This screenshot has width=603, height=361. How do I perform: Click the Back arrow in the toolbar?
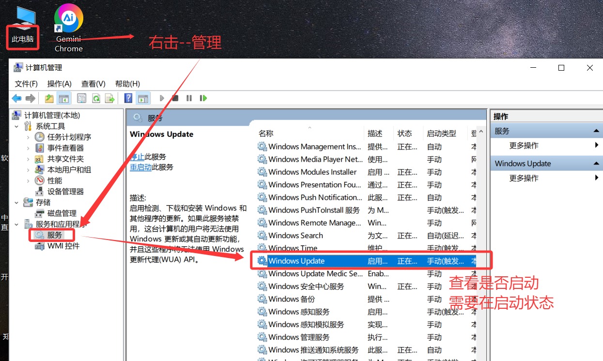click(x=17, y=98)
